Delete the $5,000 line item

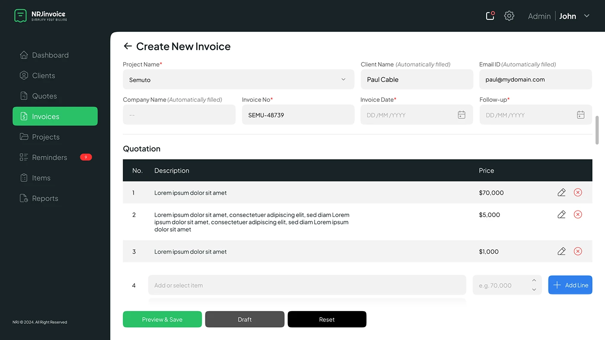click(578, 214)
